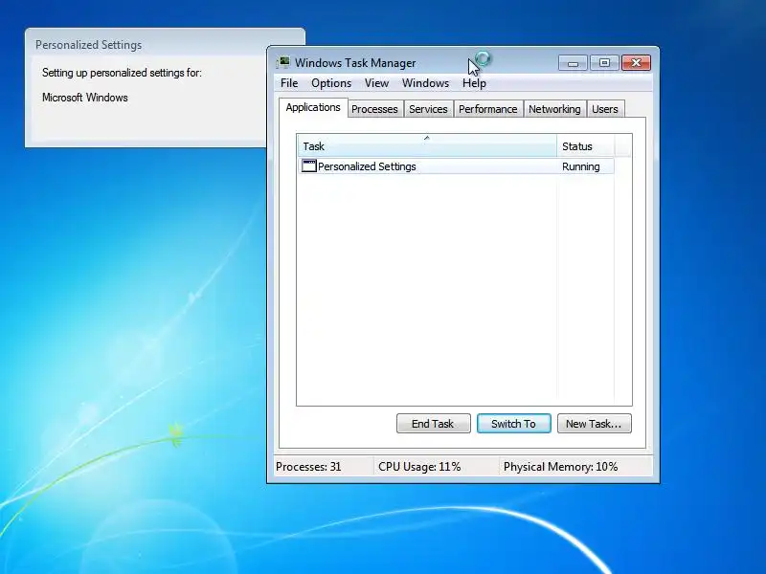Image resolution: width=766 pixels, height=574 pixels.
Task: Click CPU Usage: 11% in status bar
Action: tap(419, 467)
